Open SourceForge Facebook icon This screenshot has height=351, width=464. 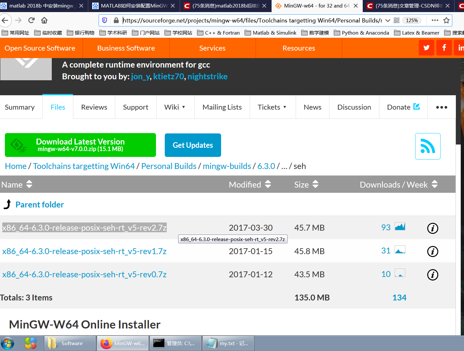point(444,48)
